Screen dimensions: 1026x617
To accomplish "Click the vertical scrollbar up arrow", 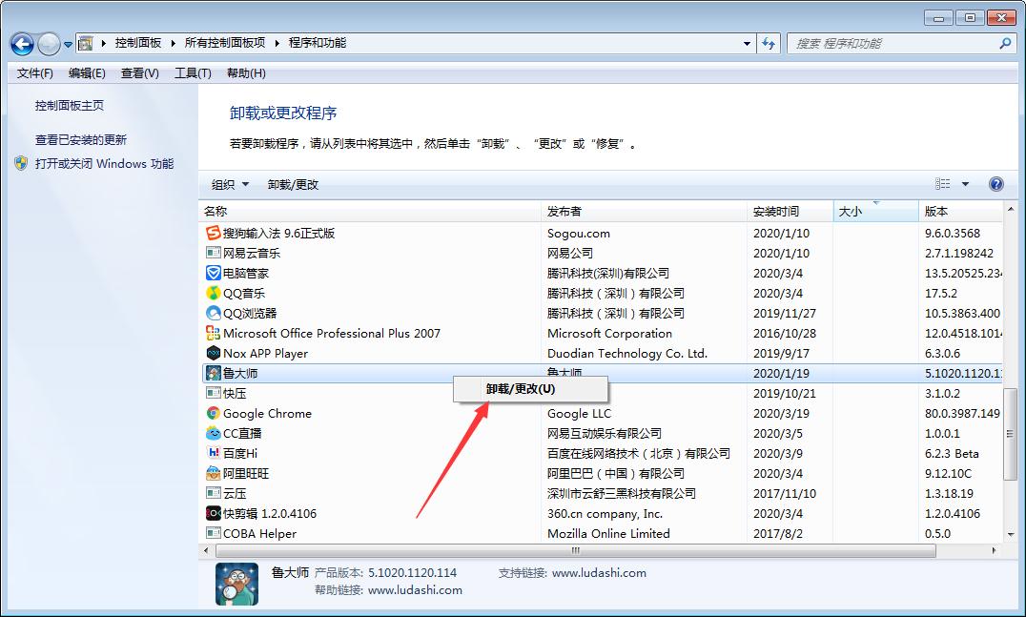I will pos(1011,210).
